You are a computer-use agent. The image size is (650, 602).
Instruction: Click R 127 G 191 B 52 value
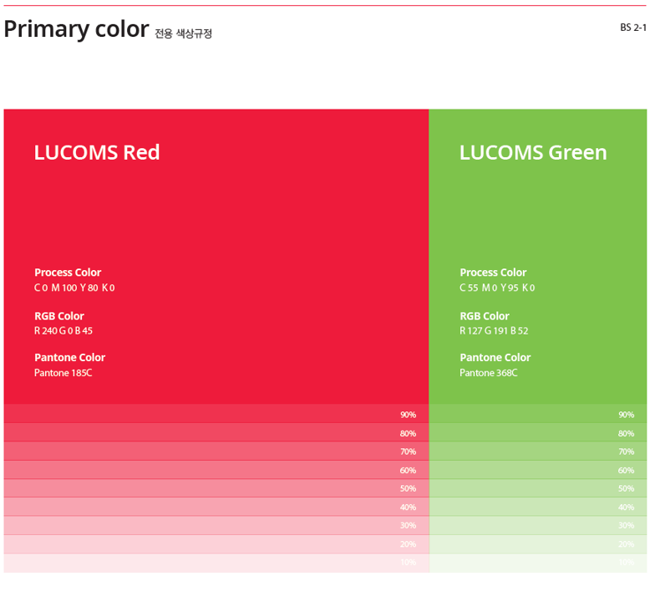click(x=494, y=330)
